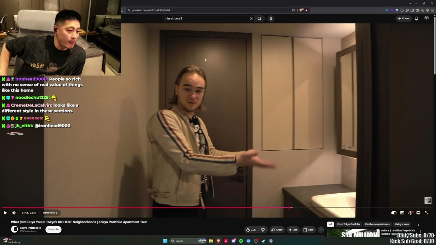Open the Brave Rewards triangle icon

click(306, 10)
